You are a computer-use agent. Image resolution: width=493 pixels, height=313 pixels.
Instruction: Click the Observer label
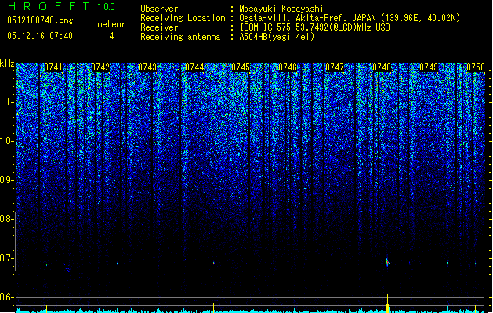click(159, 9)
